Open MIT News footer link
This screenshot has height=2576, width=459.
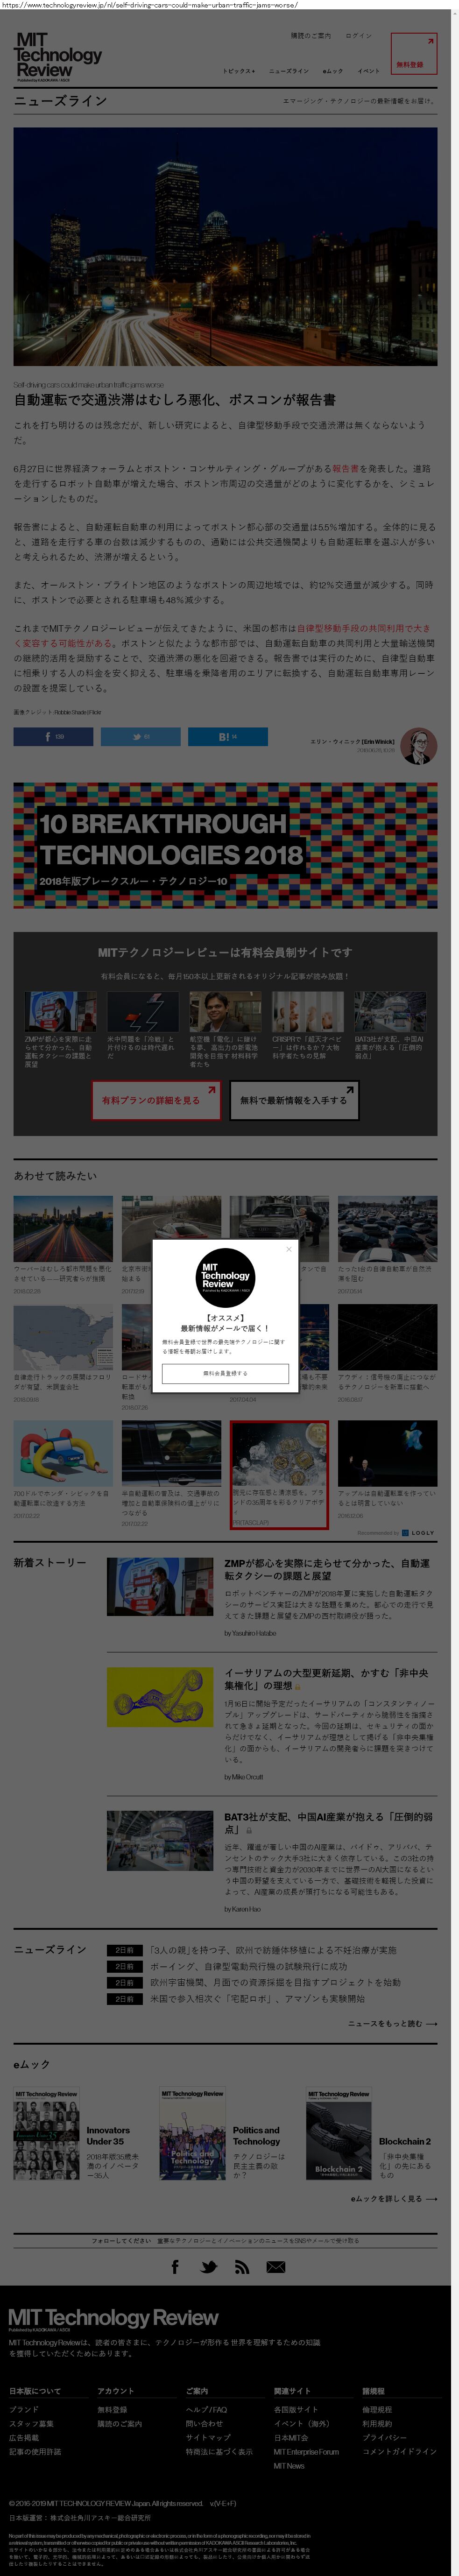(289, 2465)
